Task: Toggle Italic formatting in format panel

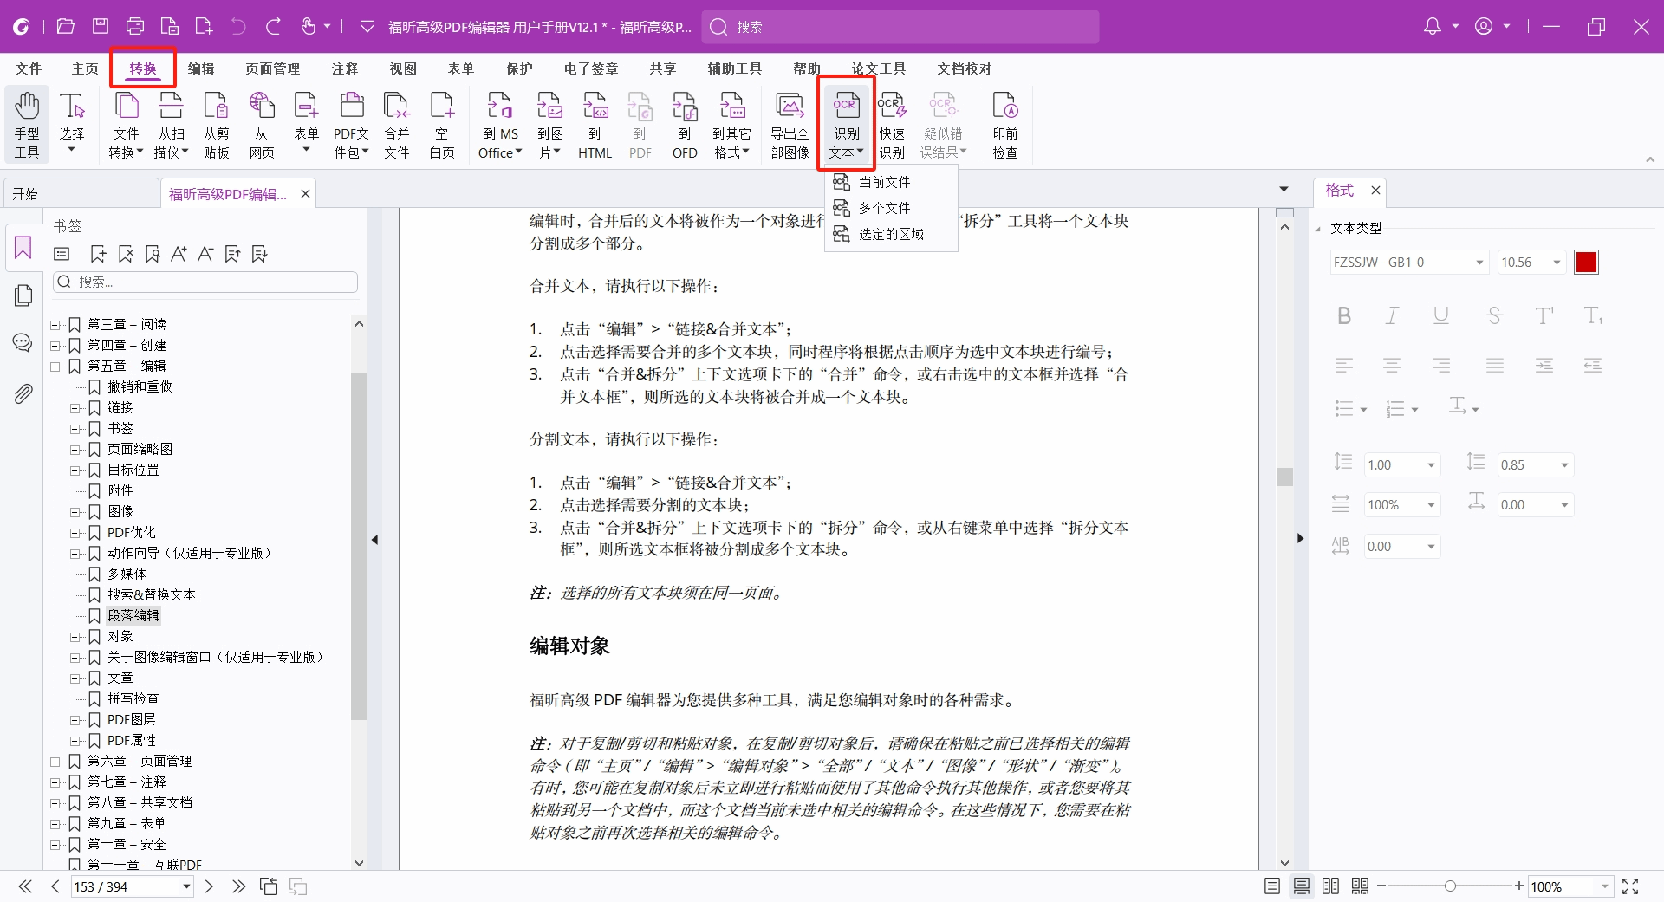Action: [x=1392, y=316]
